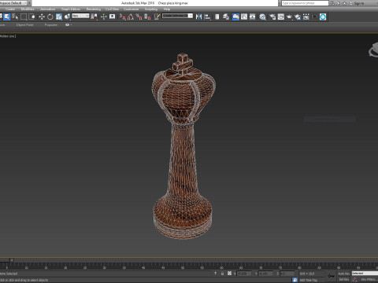
Task: Click Sign In link
Action: 359,3
